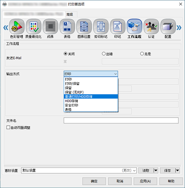185x188 pixels.
Task: Expand the 读取 button arrow
Action: coord(156,170)
